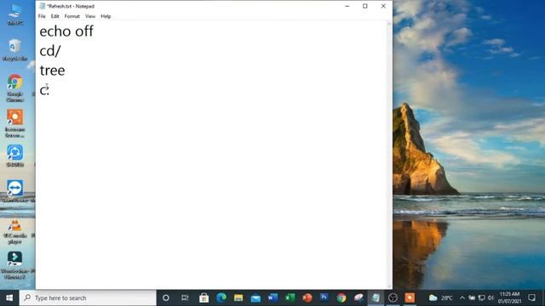Switch to Notepad taskbar icon
Image resolution: width=545 pixels, height=306 pixels.
376,297
